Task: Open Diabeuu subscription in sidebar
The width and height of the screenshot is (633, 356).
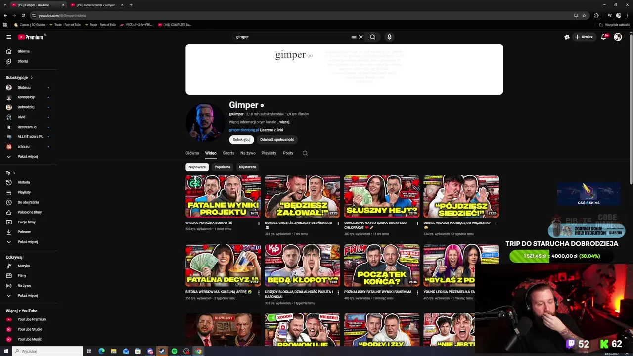Action: [24, 88]
